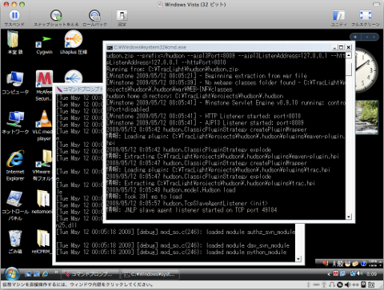Select the McAfee Security desktop shortcut

pos(44,85)
